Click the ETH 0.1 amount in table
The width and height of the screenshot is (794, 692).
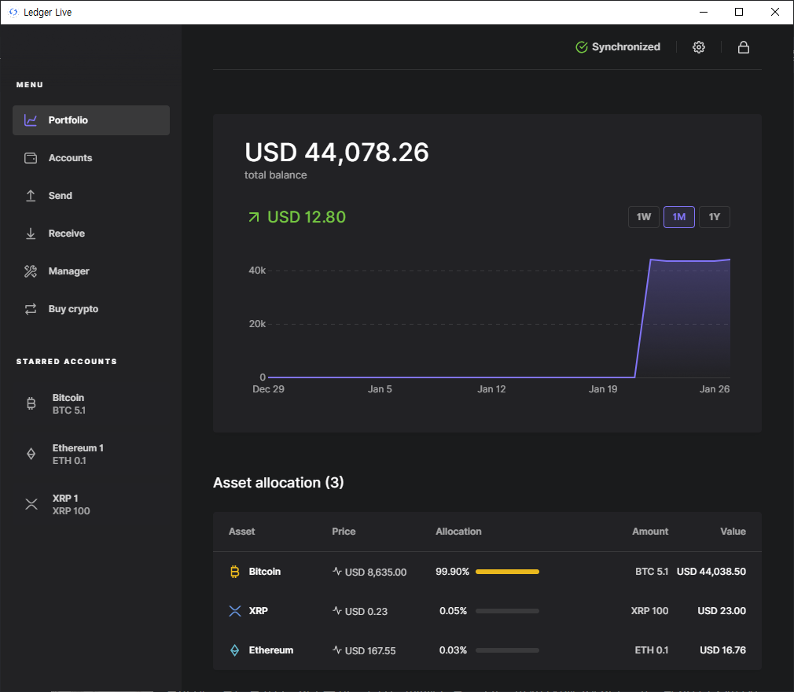click(652, 650)
